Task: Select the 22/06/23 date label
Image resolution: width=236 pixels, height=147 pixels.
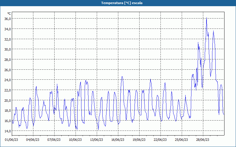Action: pos(160,140)
